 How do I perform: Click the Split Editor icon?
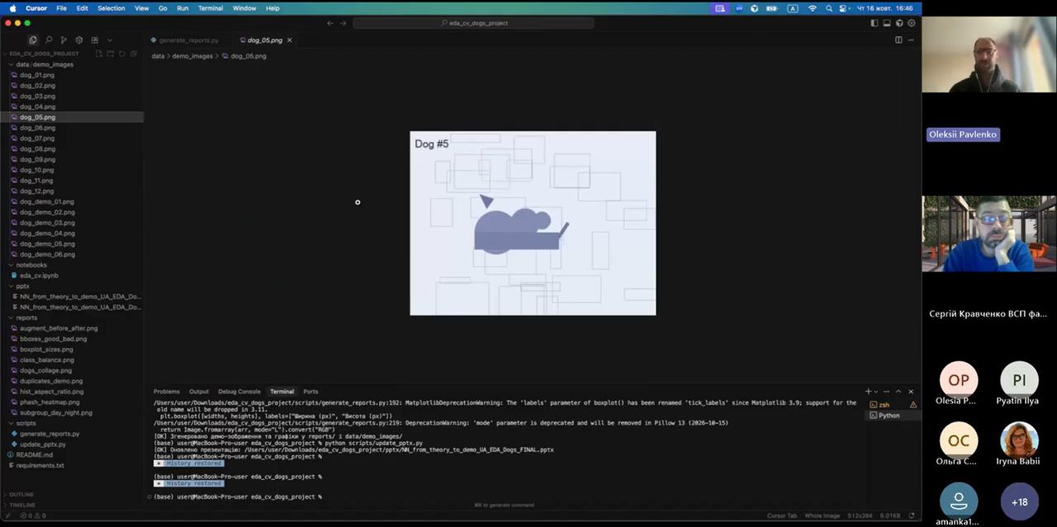pos(898,40)
